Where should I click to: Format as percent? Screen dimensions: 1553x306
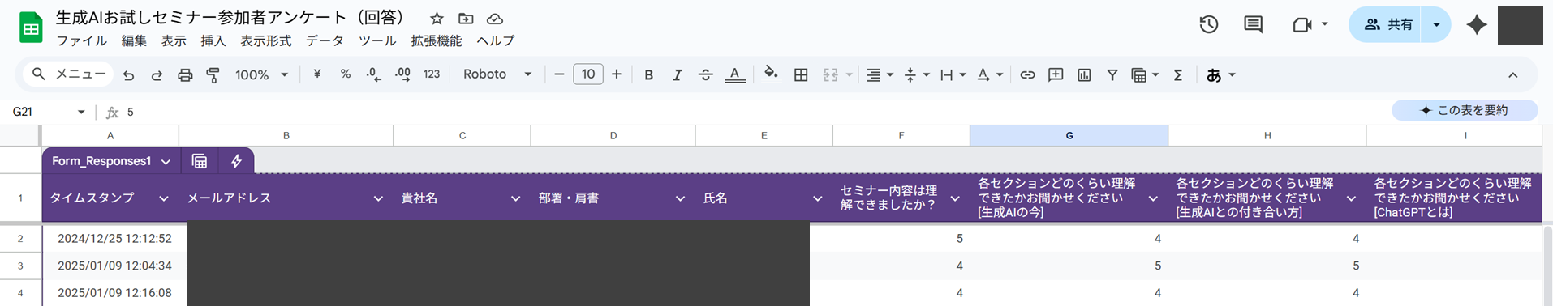[x=346, y=74]
